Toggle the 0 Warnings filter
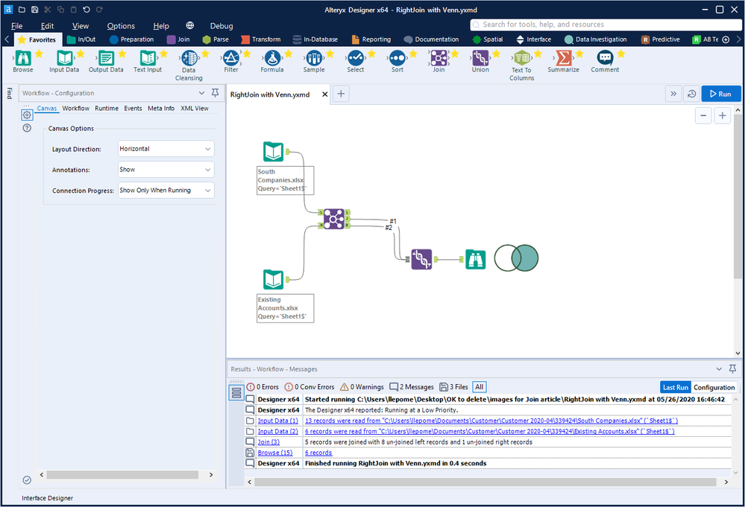 tap(362, 387)
